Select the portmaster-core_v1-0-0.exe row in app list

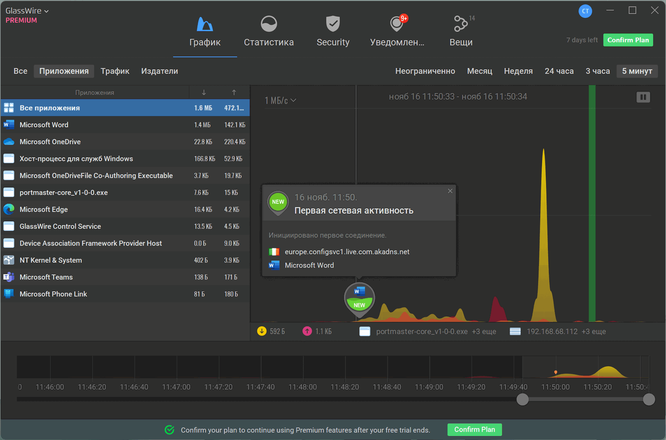pyautogui.click(x=125, y=192)
